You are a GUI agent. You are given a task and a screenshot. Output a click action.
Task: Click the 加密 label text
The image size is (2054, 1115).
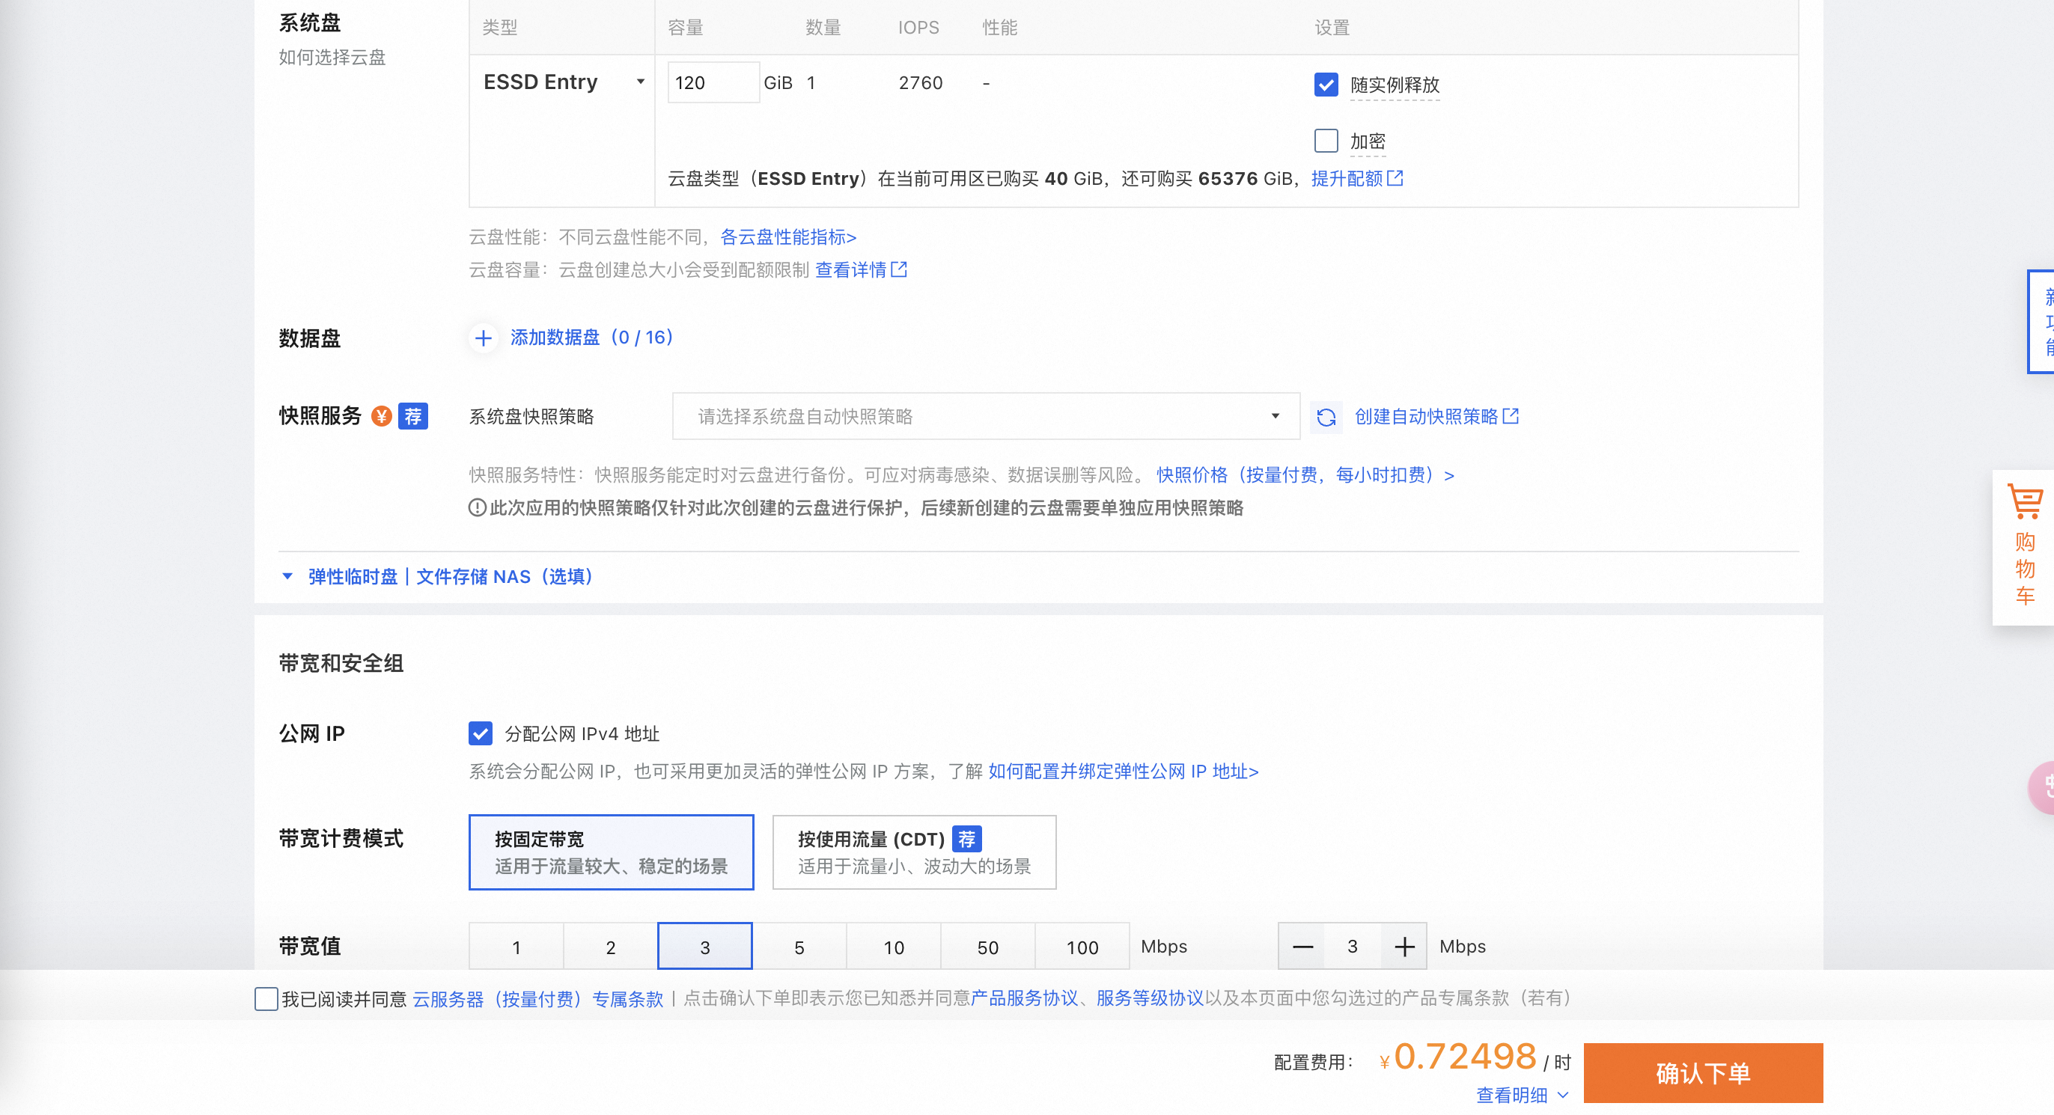coord(1368,141)
